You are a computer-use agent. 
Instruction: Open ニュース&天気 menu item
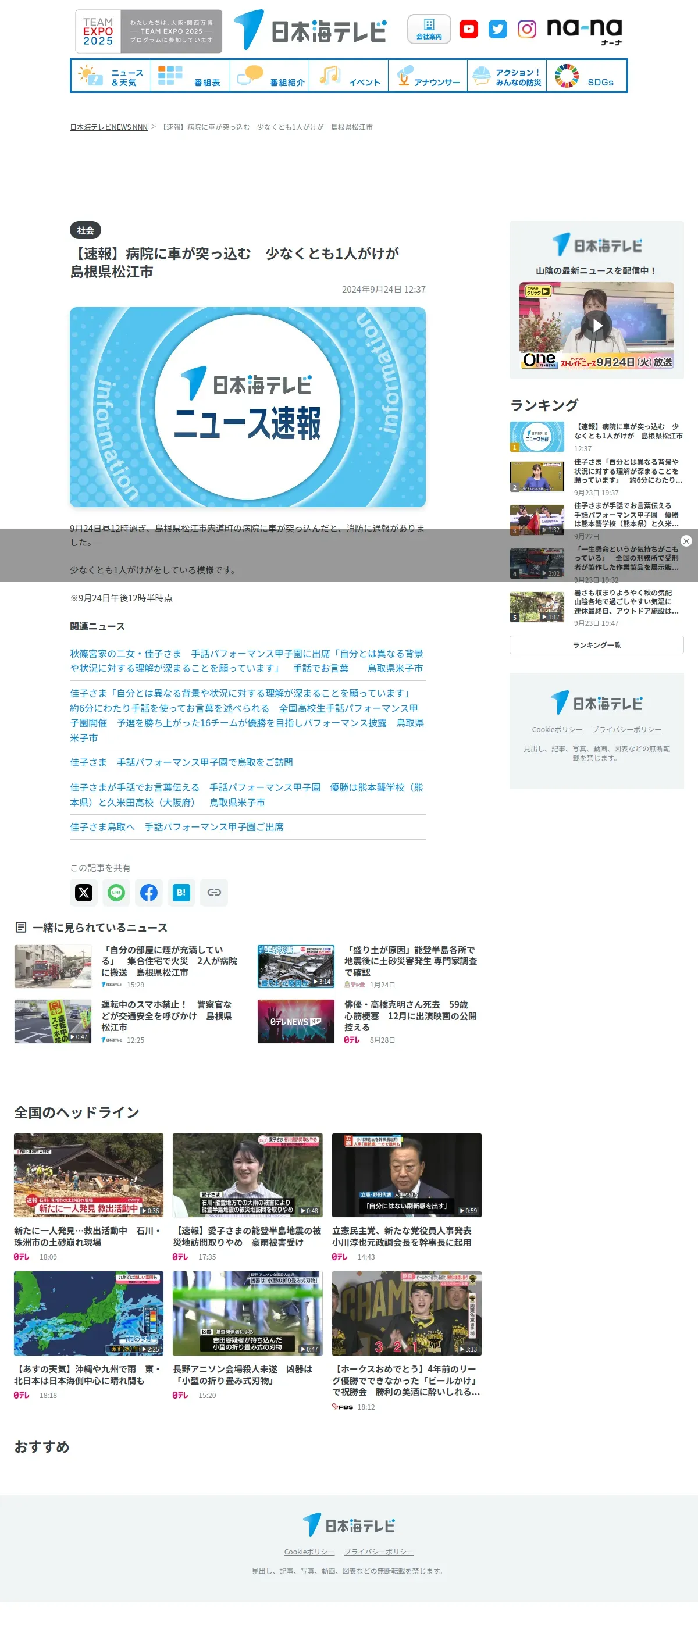pyautogui.click(x=112, y=76)
